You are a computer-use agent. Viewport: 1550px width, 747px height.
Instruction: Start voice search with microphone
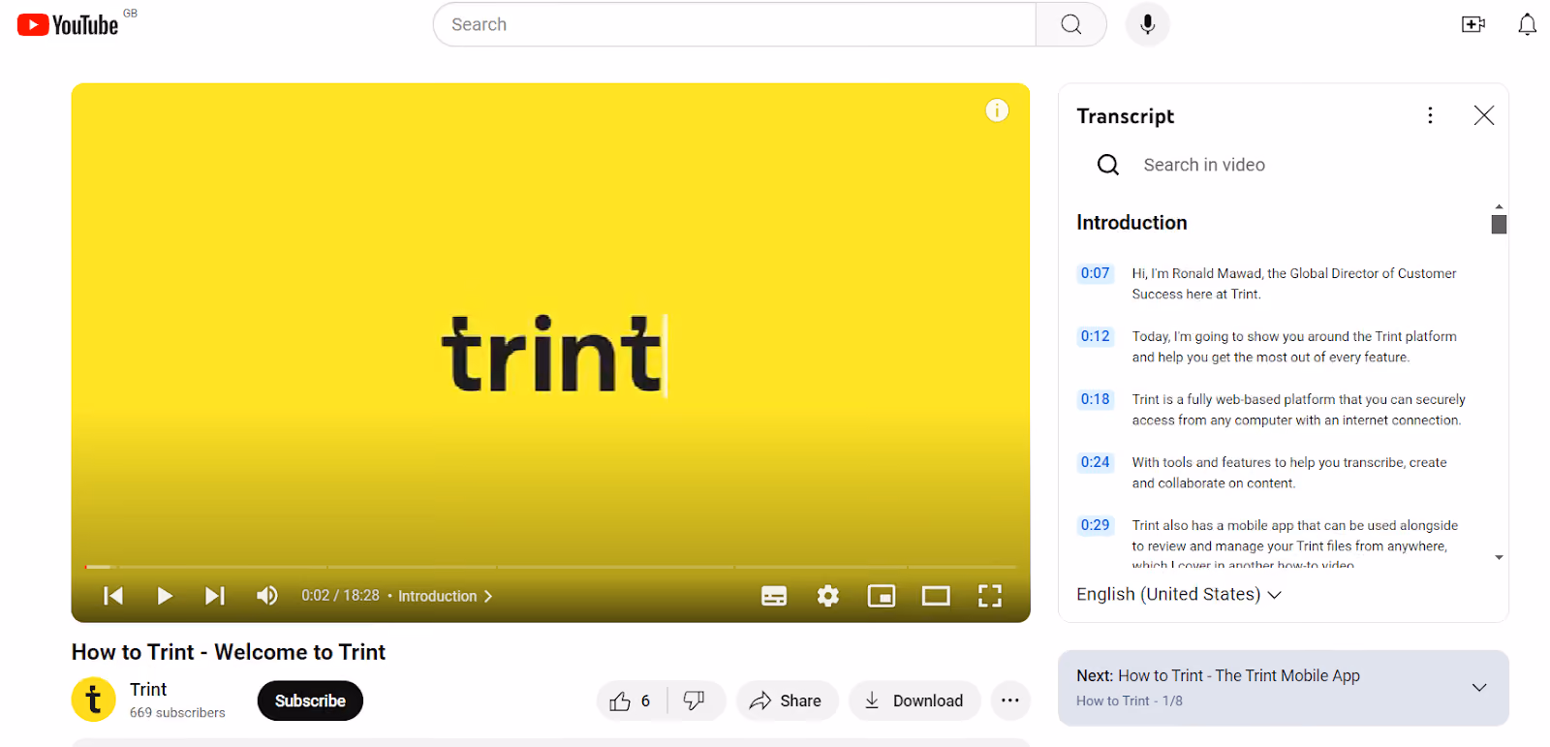click(x=1147, y=24)
